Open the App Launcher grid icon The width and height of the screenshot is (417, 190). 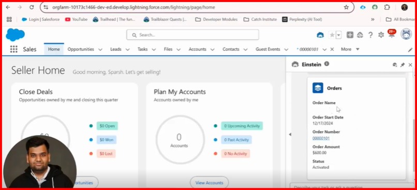coord(13,49)
